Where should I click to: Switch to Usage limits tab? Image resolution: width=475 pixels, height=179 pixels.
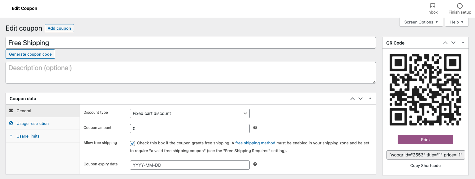43,136
